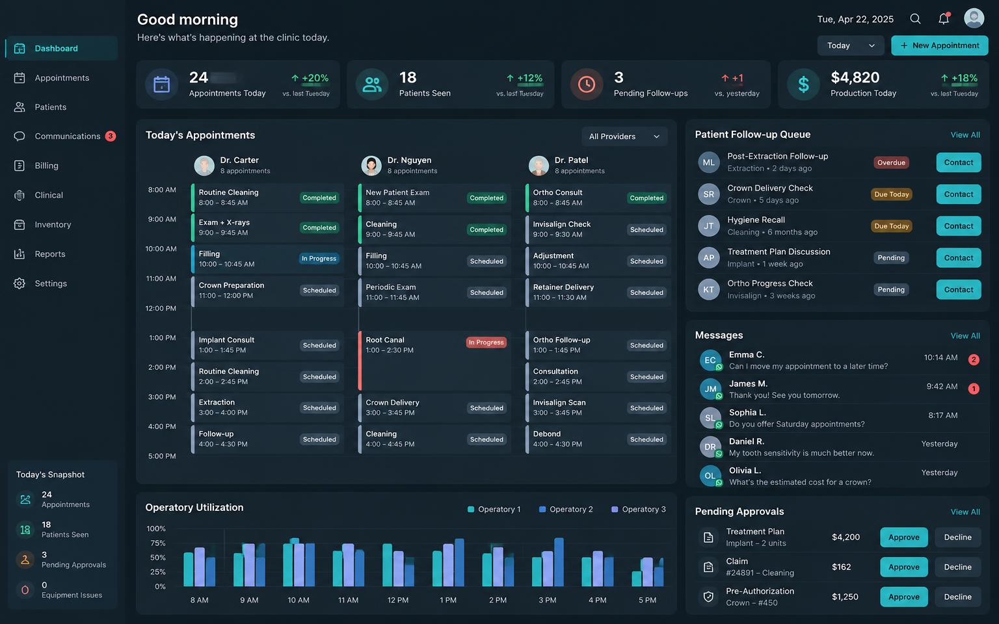Open Settings gear in sidebar
This screenshot has height=624, width=999.
20,283
